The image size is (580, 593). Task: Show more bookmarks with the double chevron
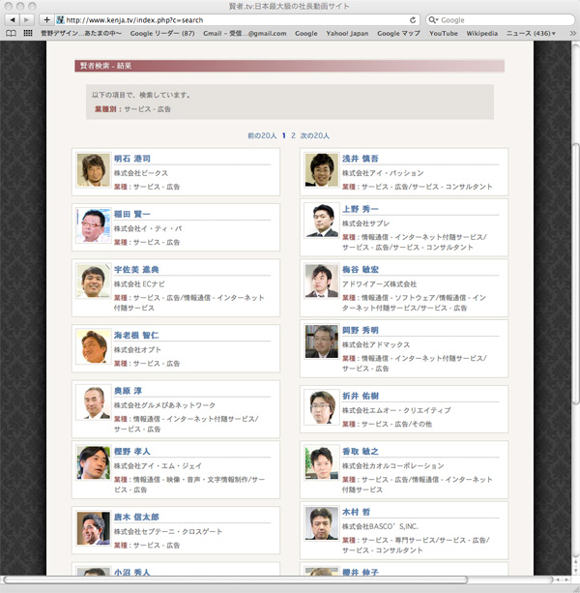click(572, 33)
